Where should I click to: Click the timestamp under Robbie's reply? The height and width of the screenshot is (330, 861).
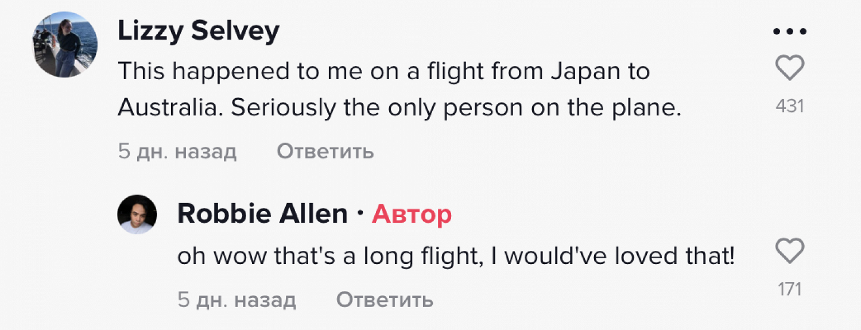[x=236, y=300]
